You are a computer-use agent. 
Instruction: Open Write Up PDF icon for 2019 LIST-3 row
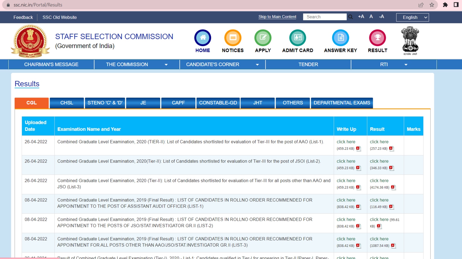pos(358,246)
